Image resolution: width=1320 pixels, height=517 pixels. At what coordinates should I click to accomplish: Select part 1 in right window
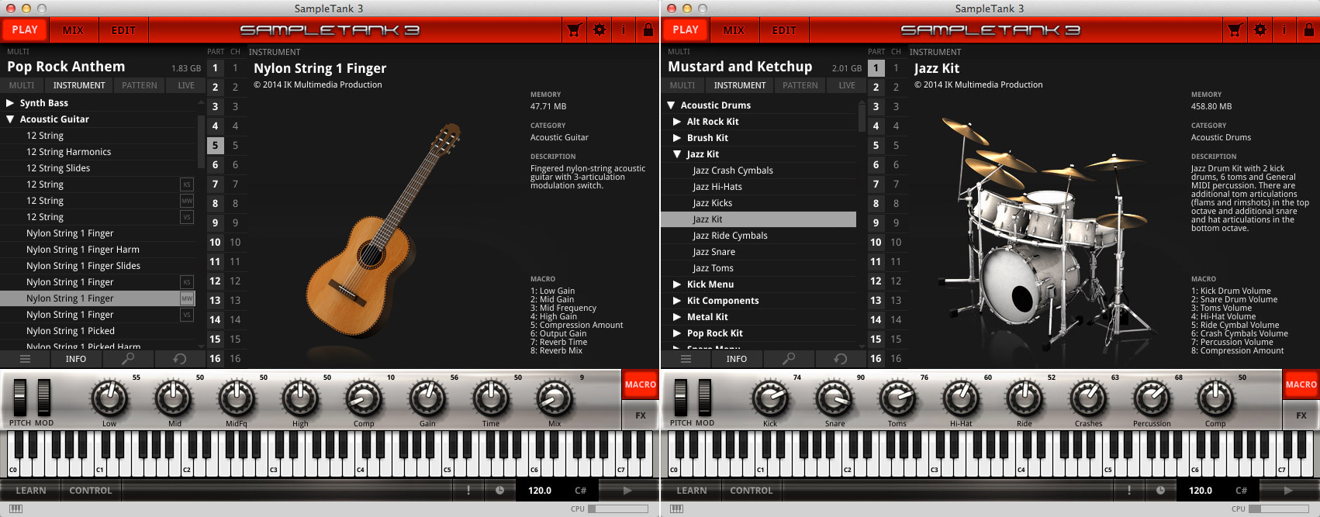click(x=876, y=67)
